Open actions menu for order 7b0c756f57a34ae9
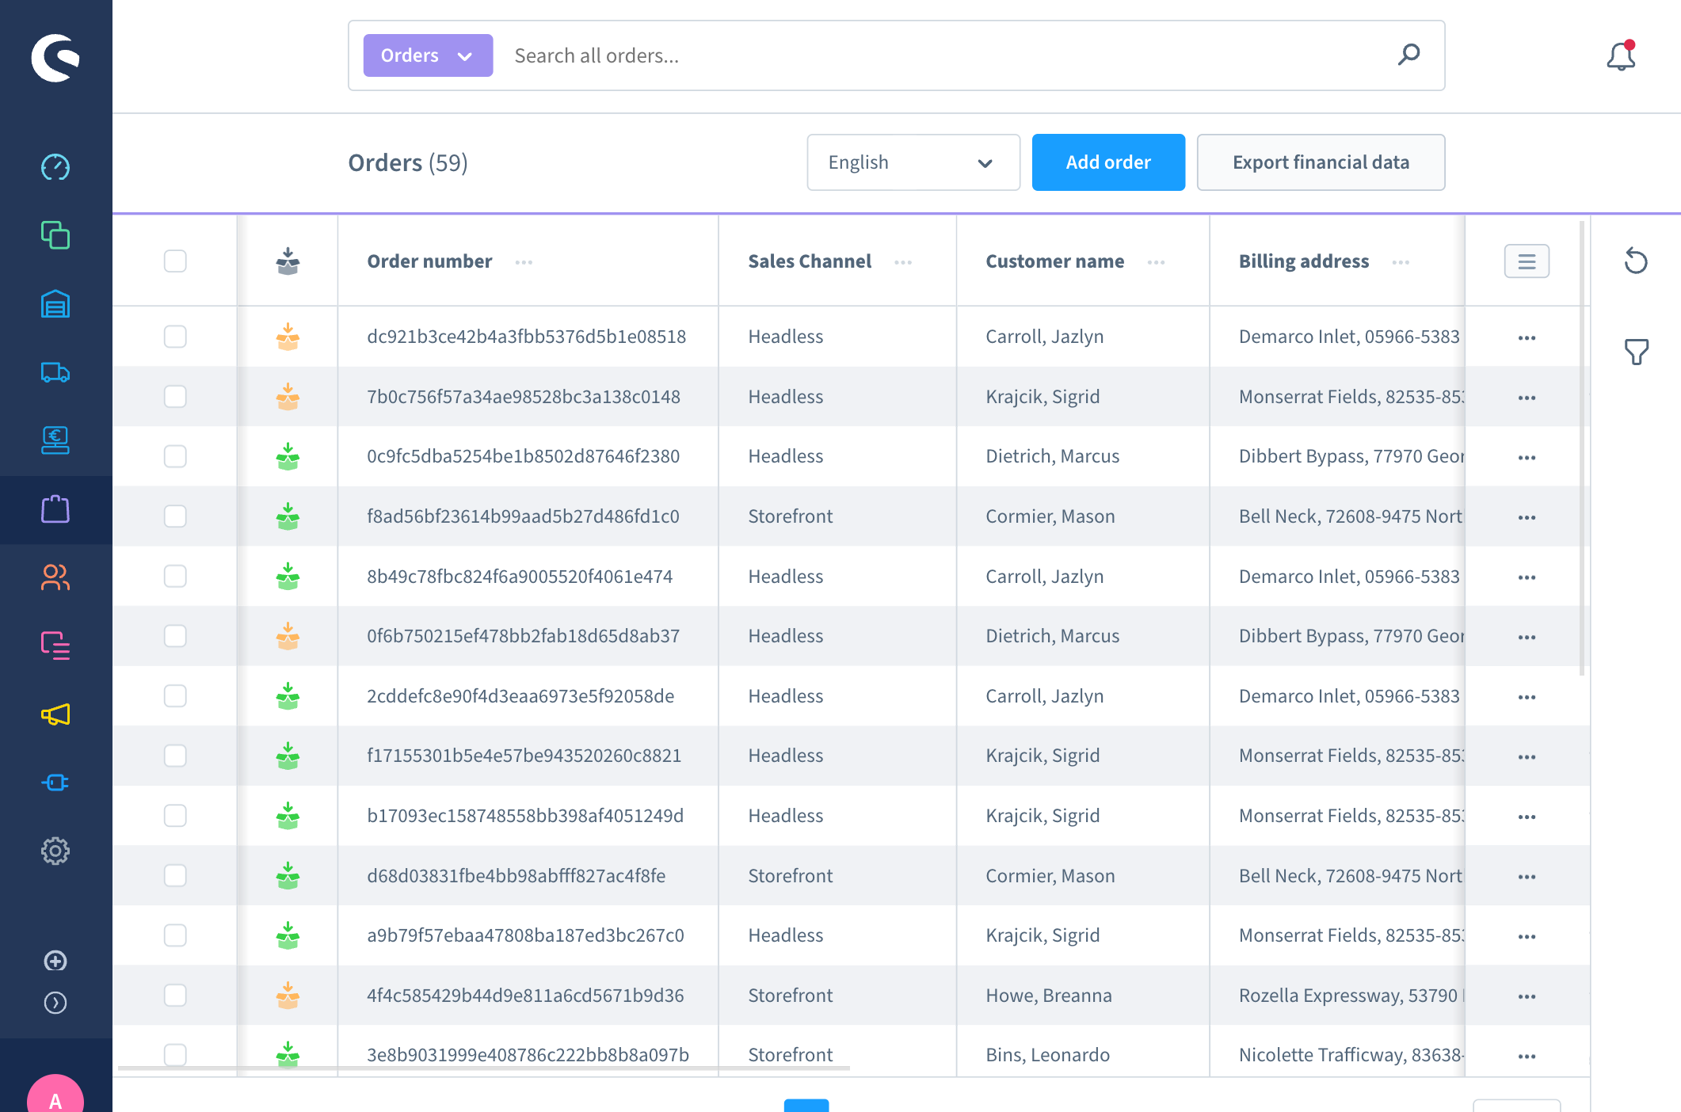Image resolution: width=1681 pixels, height=1112 pixels. [1527, 398]
